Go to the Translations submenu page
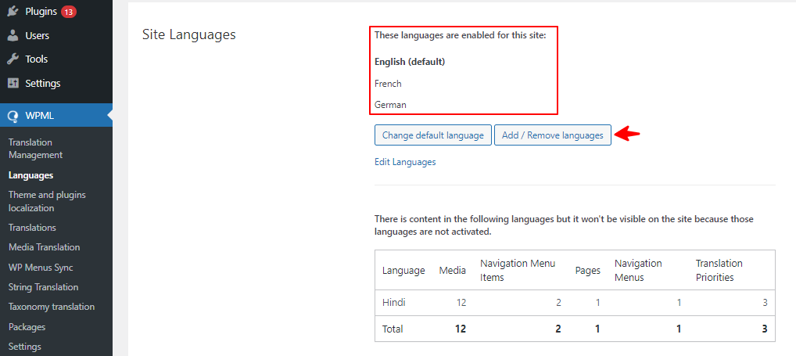Viewport: 796px width, 356px height. click(x=33, y=228)
